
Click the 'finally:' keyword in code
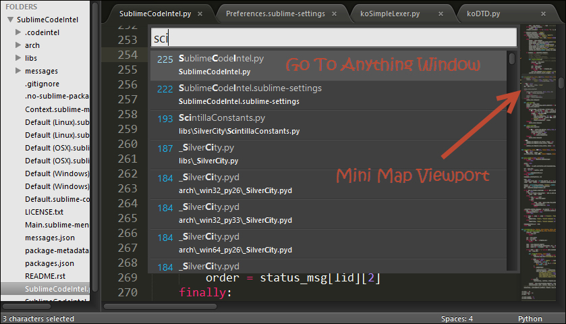(205, 292)
